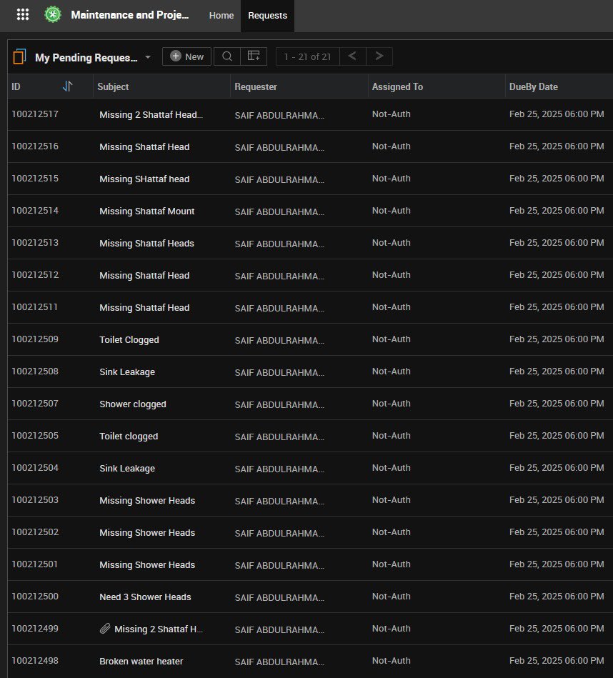Open the Broken water heater request
Image resolution: width=613 pixels, height=678 pixels.
(141, 661)
